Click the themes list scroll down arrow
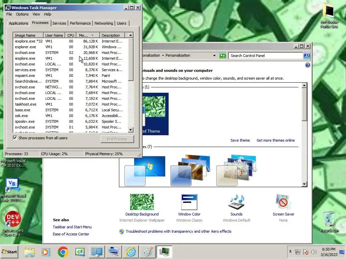The height and width of the screenshot is (259, 346). [304, 184]
